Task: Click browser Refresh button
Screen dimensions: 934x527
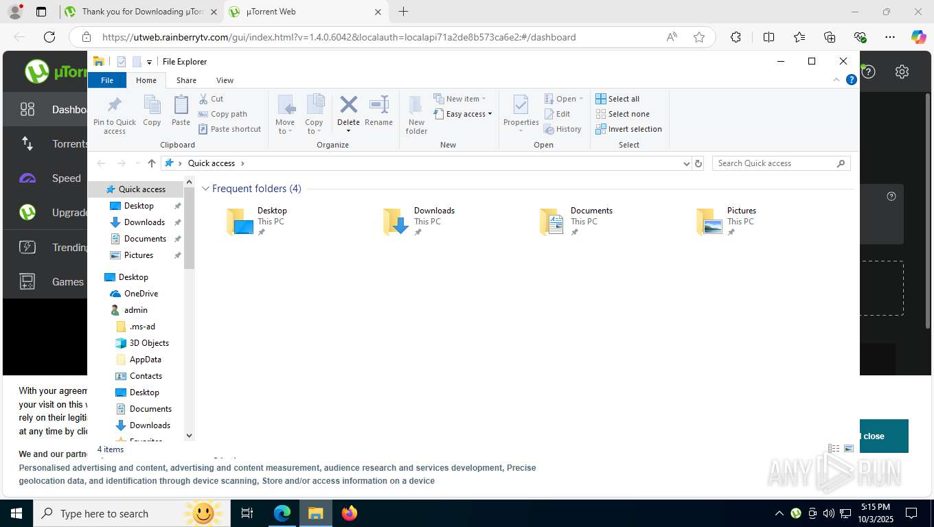Action: [x=49, y=37]
